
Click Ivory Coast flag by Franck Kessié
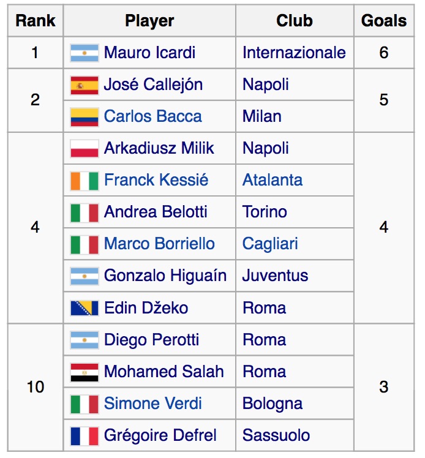(x=85, y=181)
